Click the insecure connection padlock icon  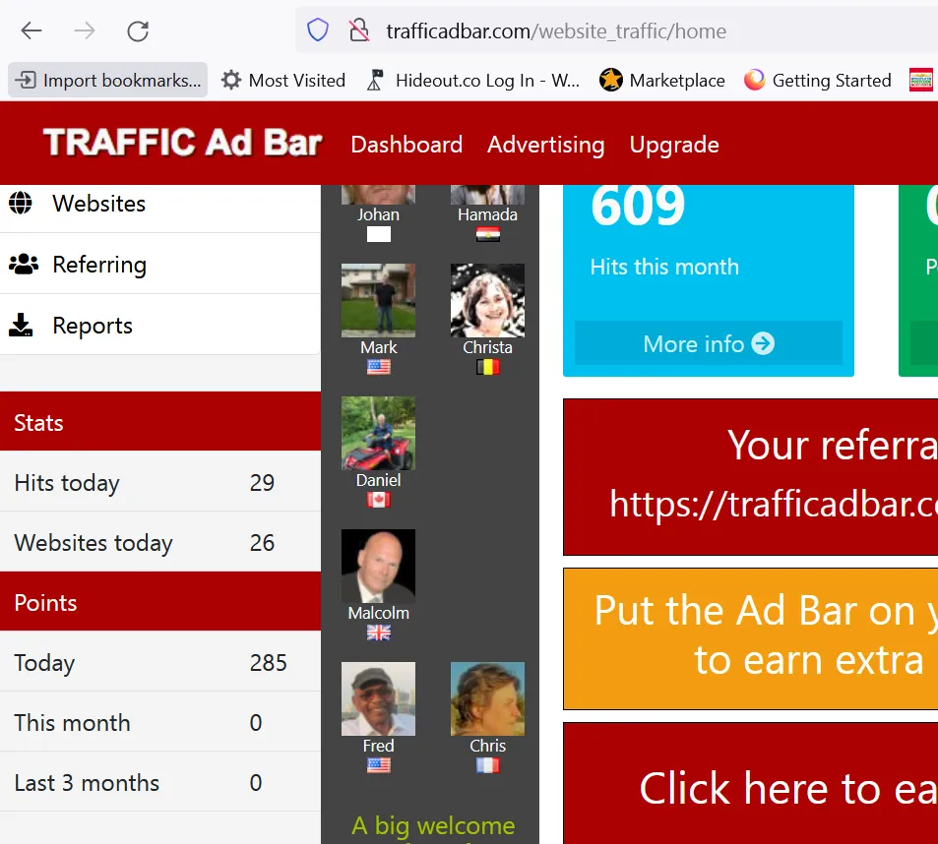(359, 30)
